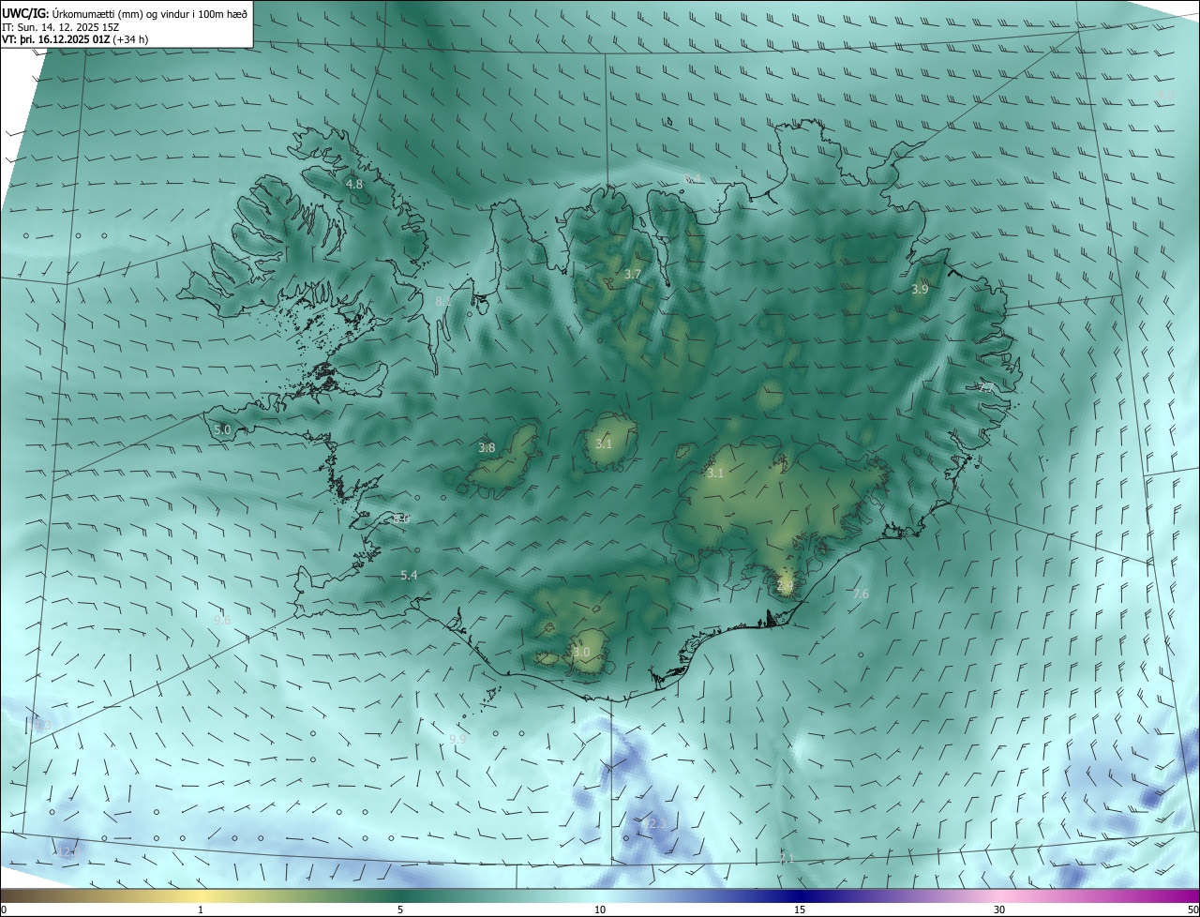This screenshot has height=917, width=1200.
Task: Select the 3.7 map value
Action: 632,275
